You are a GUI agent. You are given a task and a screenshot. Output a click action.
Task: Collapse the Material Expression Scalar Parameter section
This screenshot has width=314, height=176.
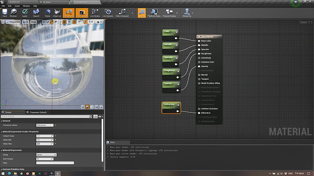click(2, 132)
